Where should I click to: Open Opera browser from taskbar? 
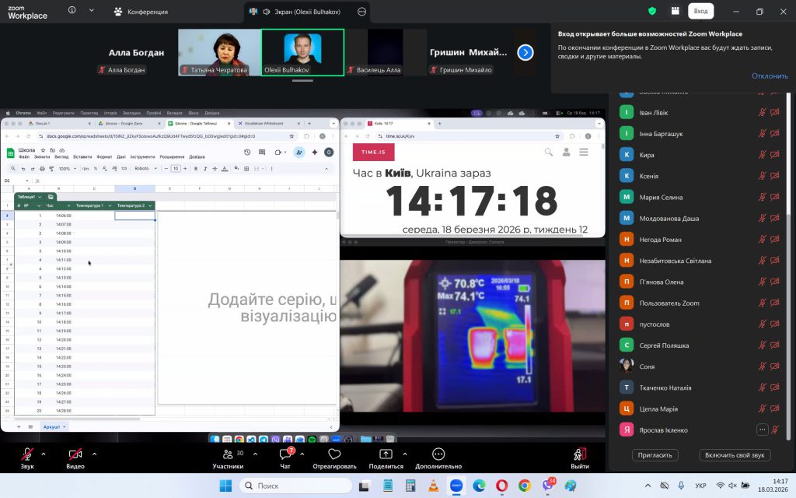click(501, 486)
